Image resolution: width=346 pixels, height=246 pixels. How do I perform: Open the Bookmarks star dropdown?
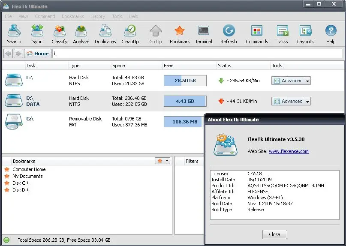[162, 161]
